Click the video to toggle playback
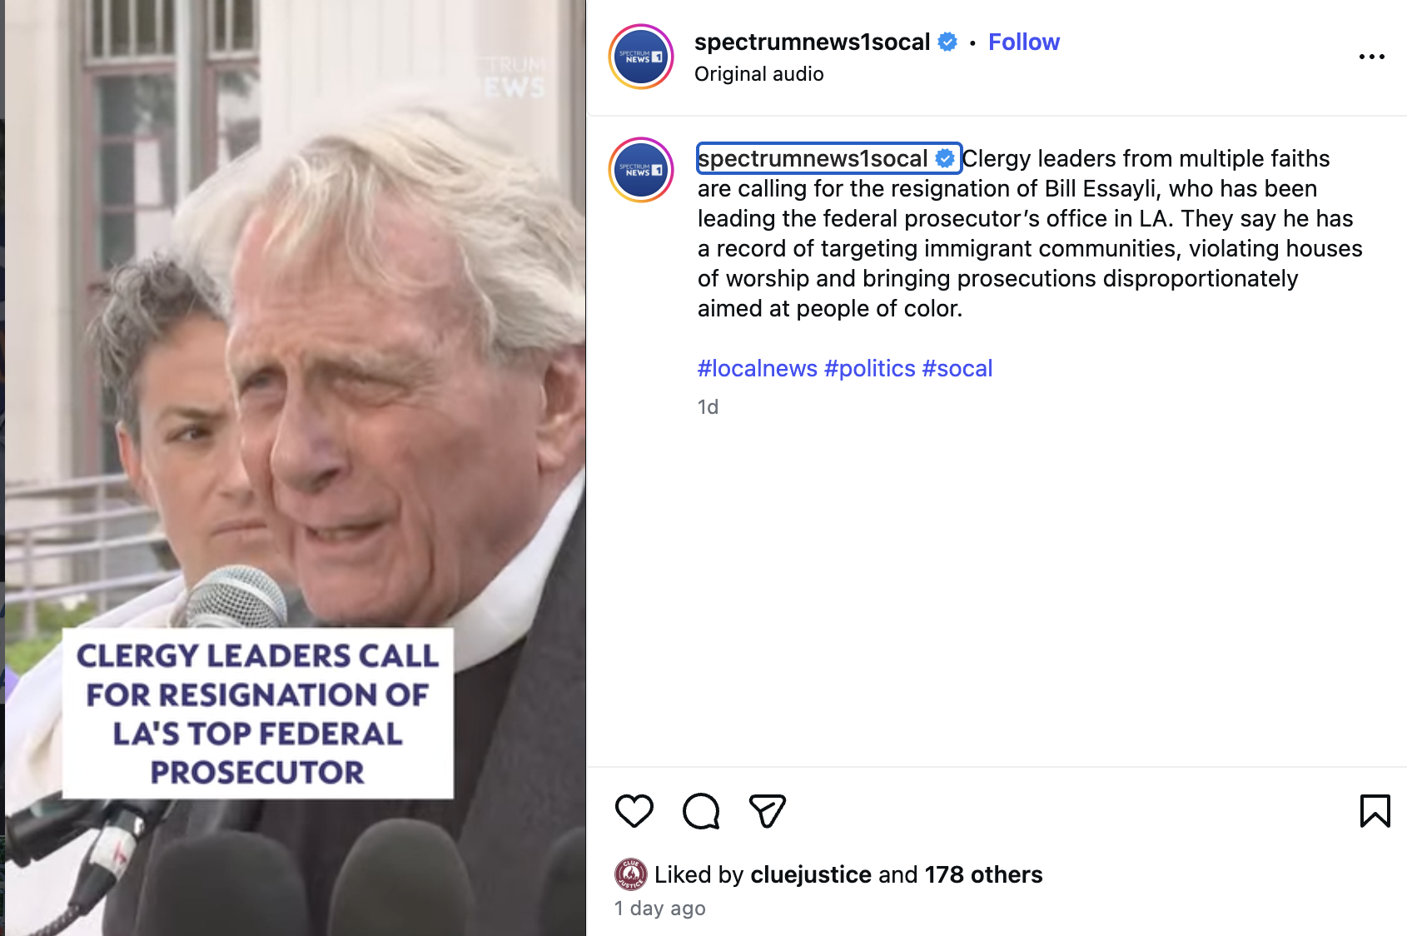1407x936 pixels. tap(296, 468)
